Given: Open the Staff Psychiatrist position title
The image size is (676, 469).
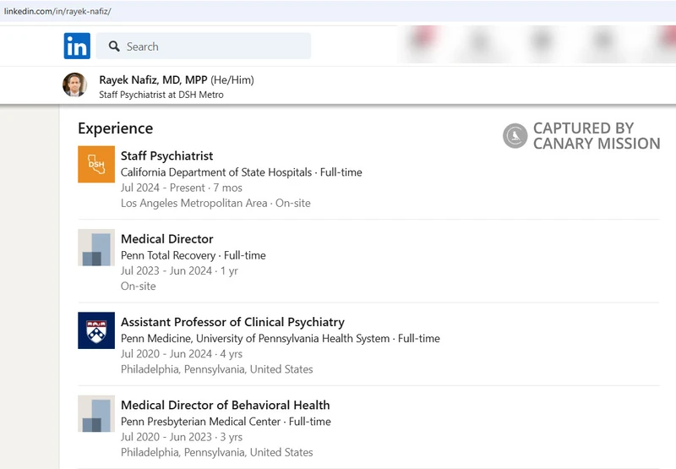Looking at the screenshot, I should [x=166, y=155].
